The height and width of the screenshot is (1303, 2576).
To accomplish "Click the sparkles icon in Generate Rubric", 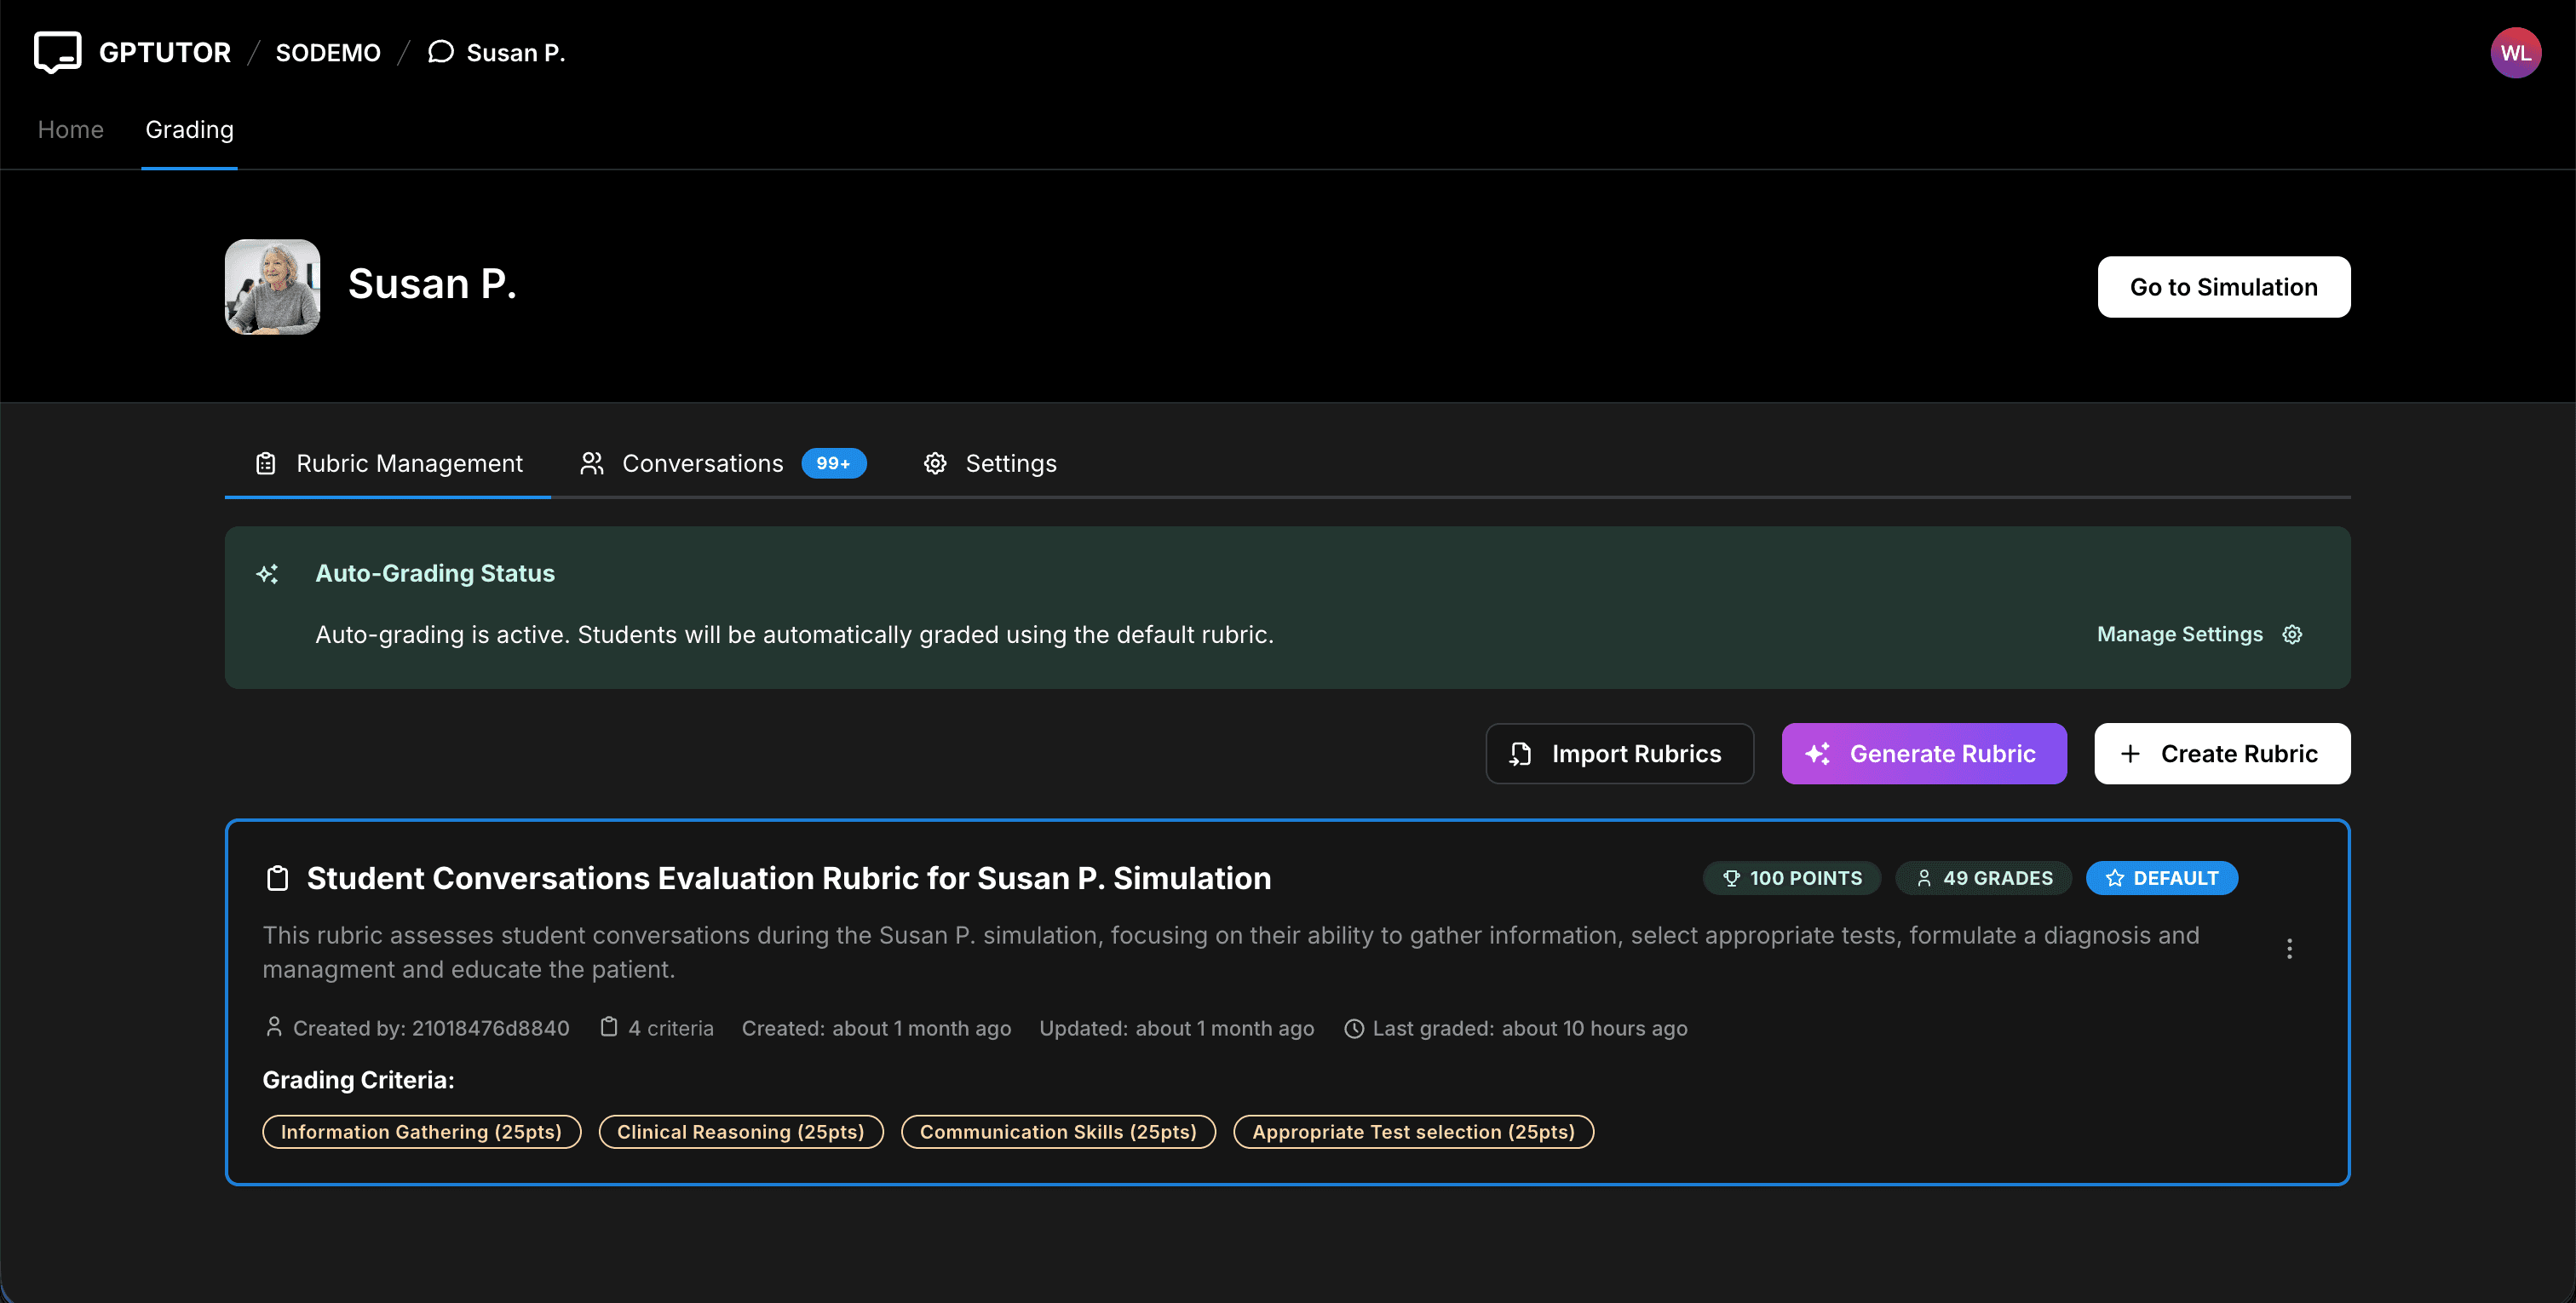I will 1818,753.
